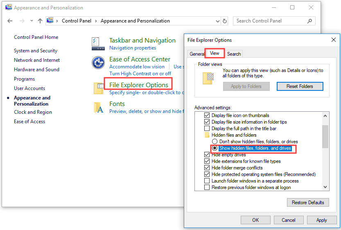Select Show hidden files, folders, and drives
This screenshot has height=230, width=341.
215,148
